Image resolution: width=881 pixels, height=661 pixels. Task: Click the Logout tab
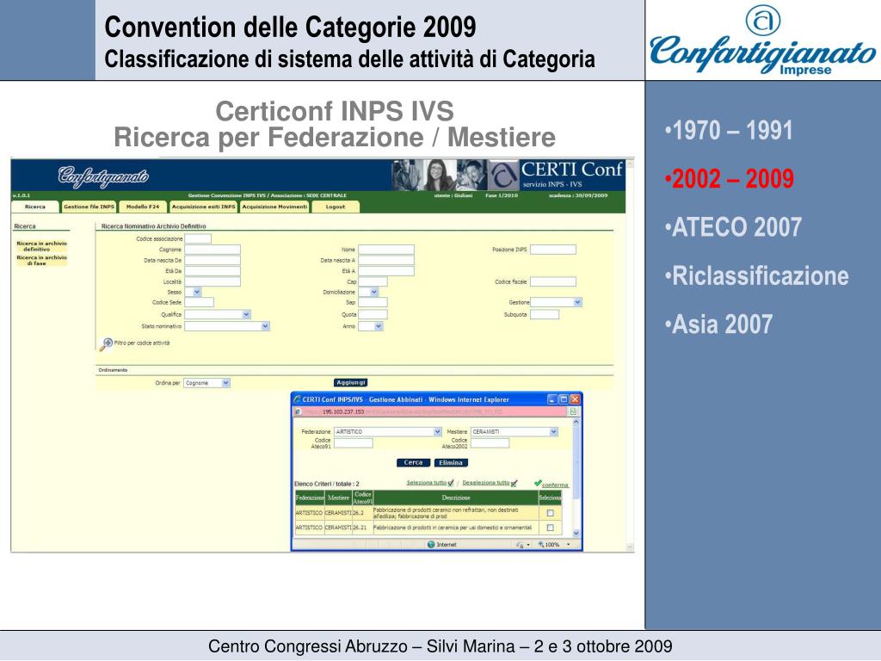pos(336,207)
